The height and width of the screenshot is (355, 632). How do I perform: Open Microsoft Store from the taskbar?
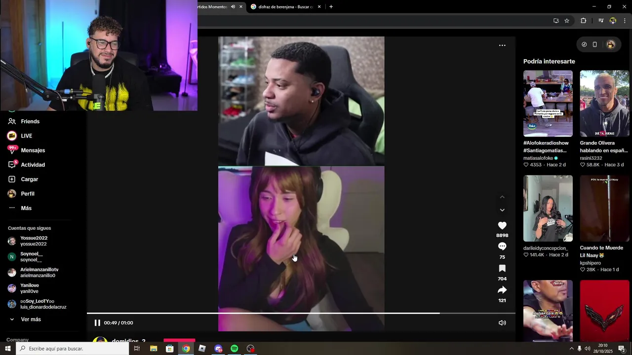pos(169,349)
